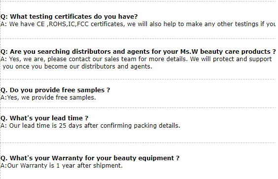Viewport: 278px width, 179px height.
Task: Click the words 'Ms.W beauty care products'
Action: coord(224,52)
